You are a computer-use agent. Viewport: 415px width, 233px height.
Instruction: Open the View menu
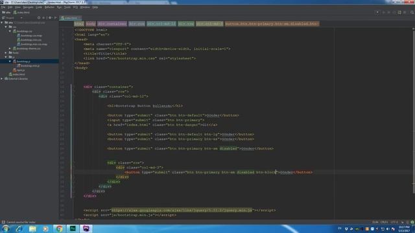click(x=18, y=7)
